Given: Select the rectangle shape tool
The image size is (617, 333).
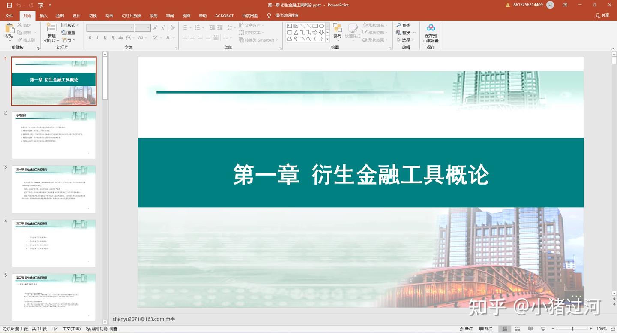Looking at the screenshot, I should pyautogui.click(x=315, y=26).
